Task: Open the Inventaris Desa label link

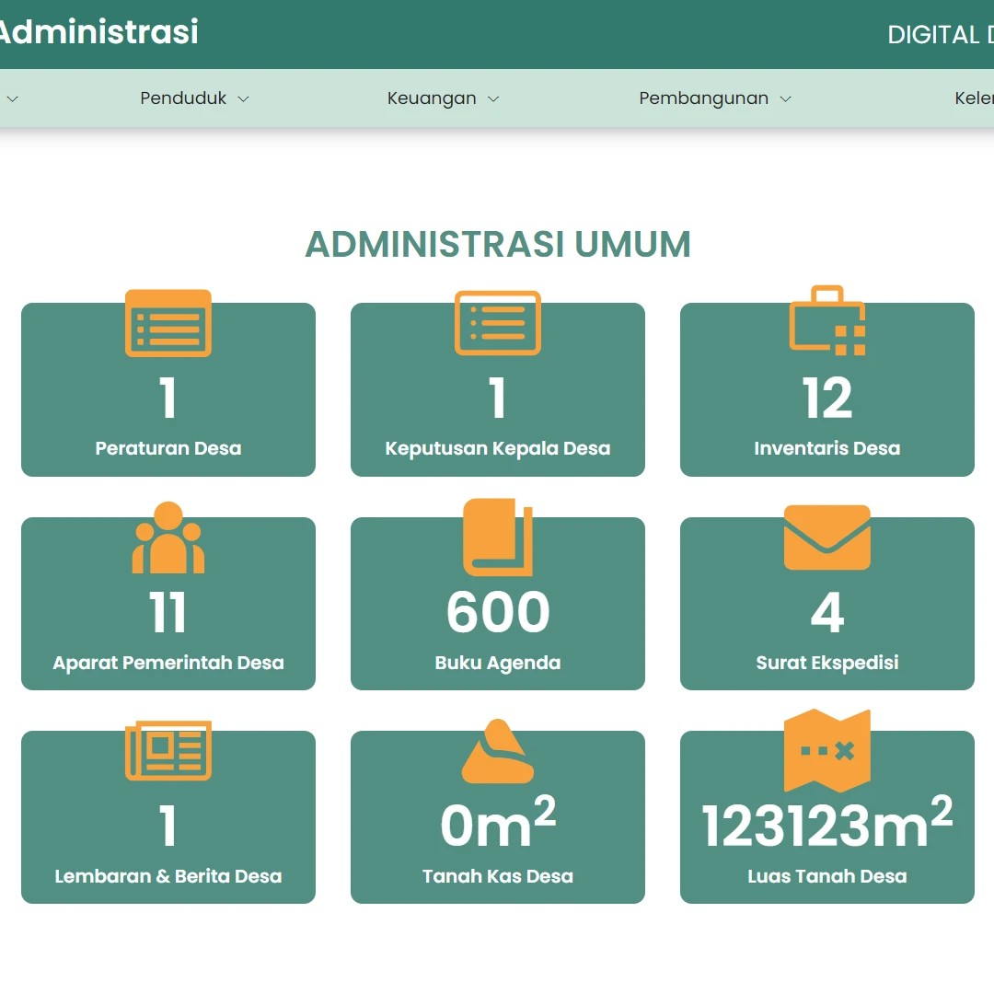Action: point(827,448)
